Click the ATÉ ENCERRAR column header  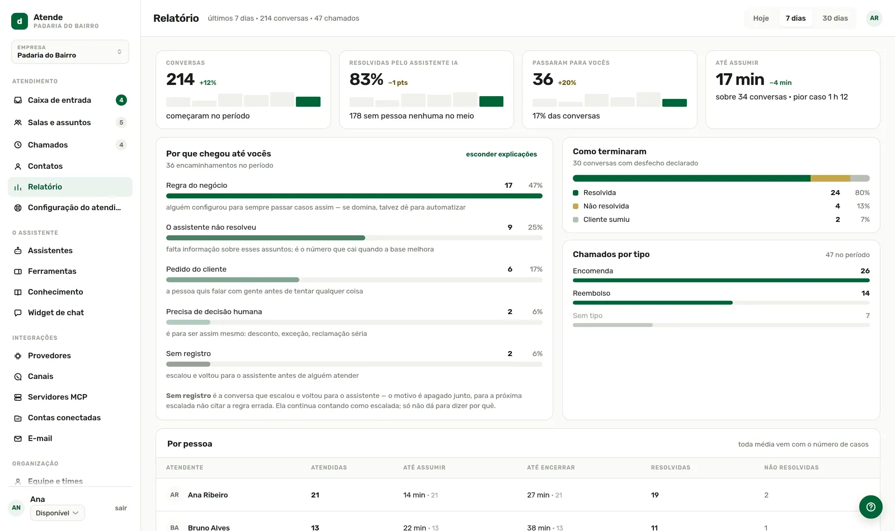[x=551, y=468]
